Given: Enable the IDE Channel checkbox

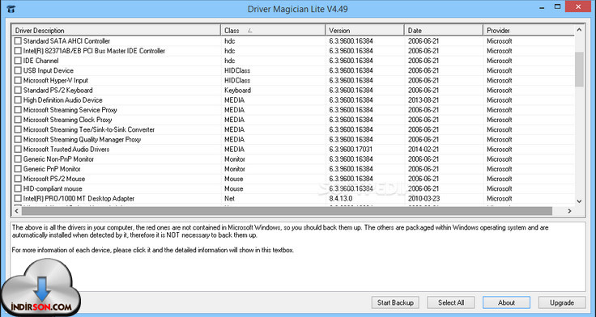Looking at the screenshot, I should [x=18, y=61].
